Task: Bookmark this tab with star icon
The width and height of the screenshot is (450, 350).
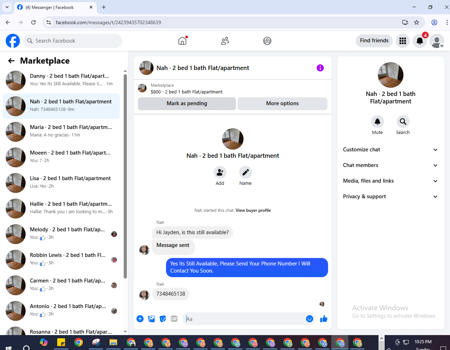Action: [417, 22]
